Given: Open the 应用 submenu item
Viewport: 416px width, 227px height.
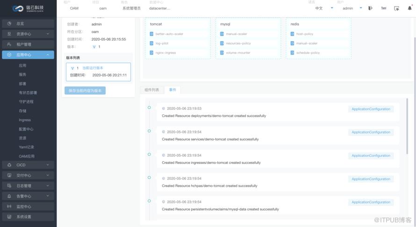Looking at the screenshot, I should [22, 65].
